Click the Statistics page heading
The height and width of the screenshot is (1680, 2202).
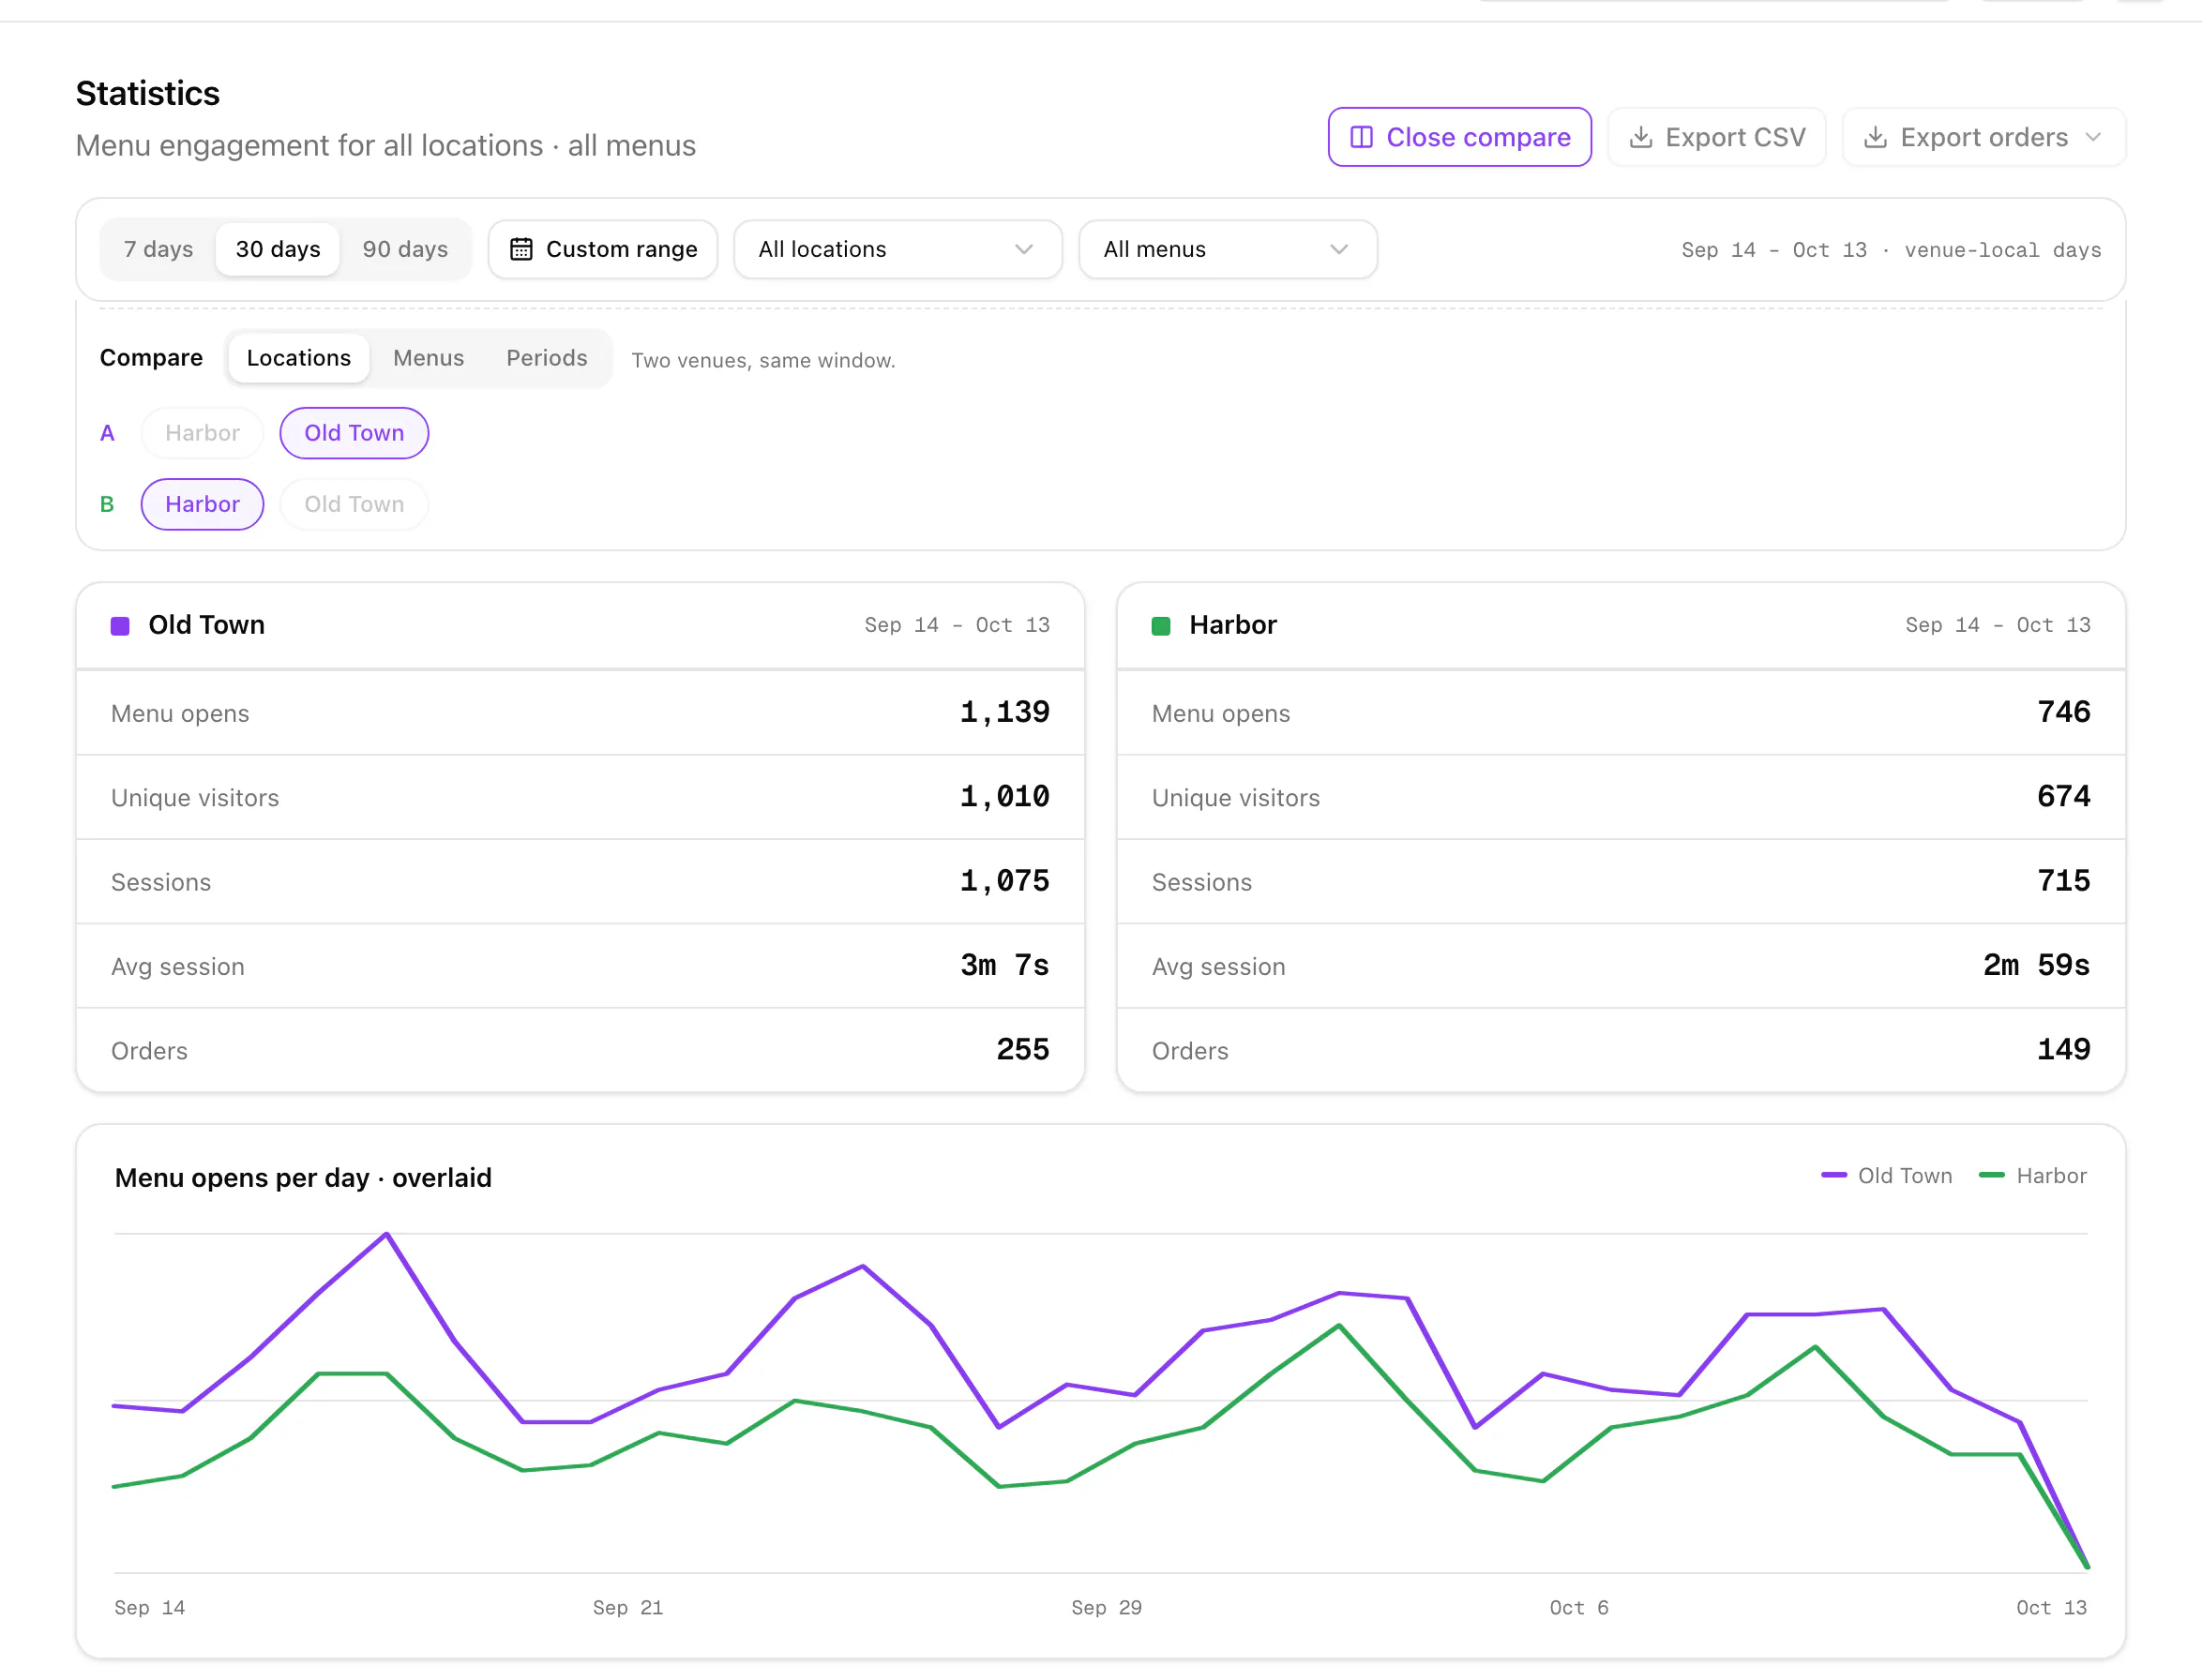click(x=148, y=93)
